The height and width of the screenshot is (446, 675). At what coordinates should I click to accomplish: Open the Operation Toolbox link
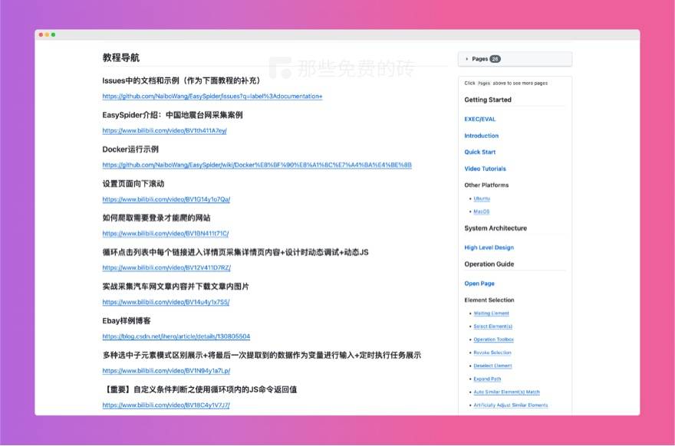(x=494, y=339)
